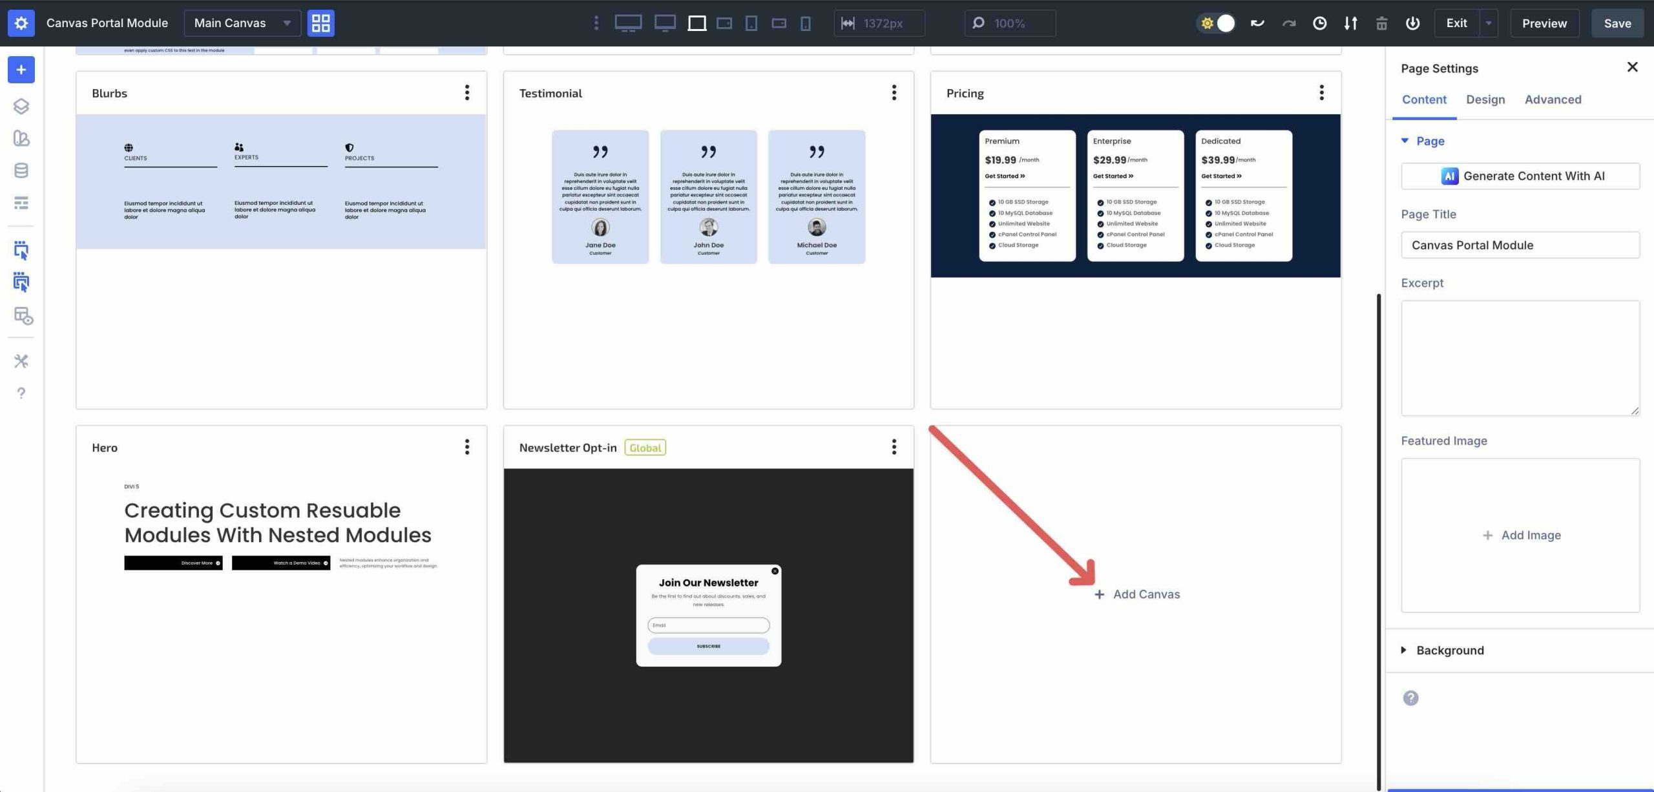1654x792 pixels.
Task: Click the blue plus add-element button
Action: (21, 70)
